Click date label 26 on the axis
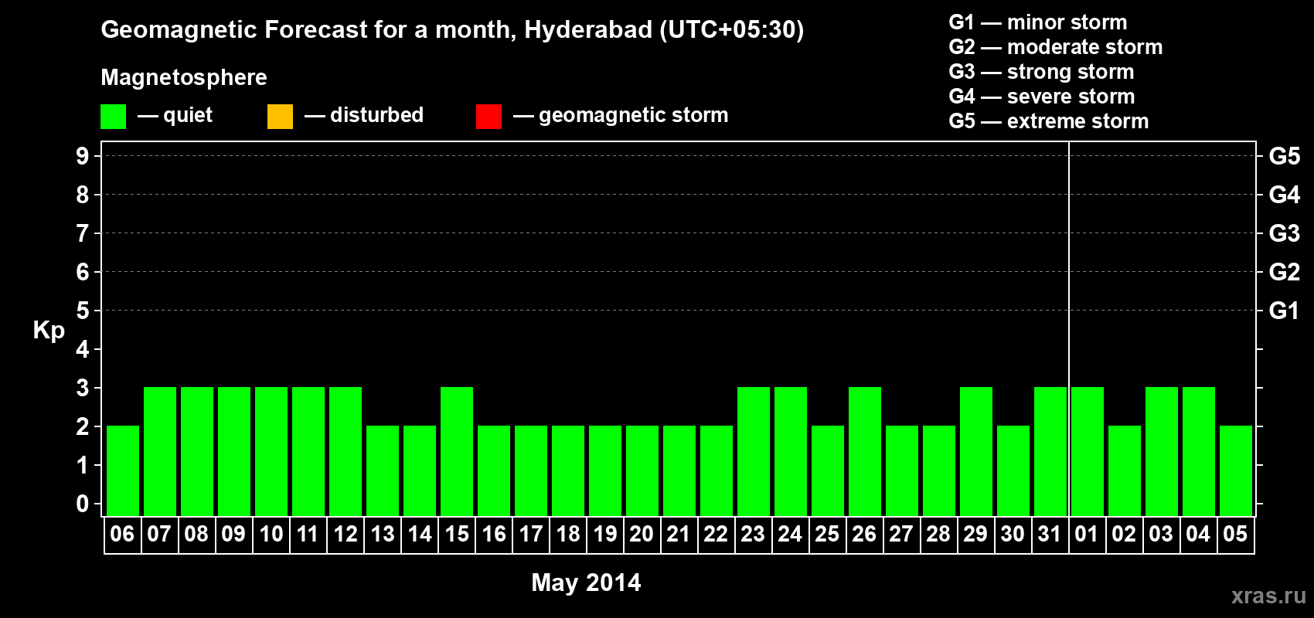This screenshot has height=618, width=1314. [864, 534]
